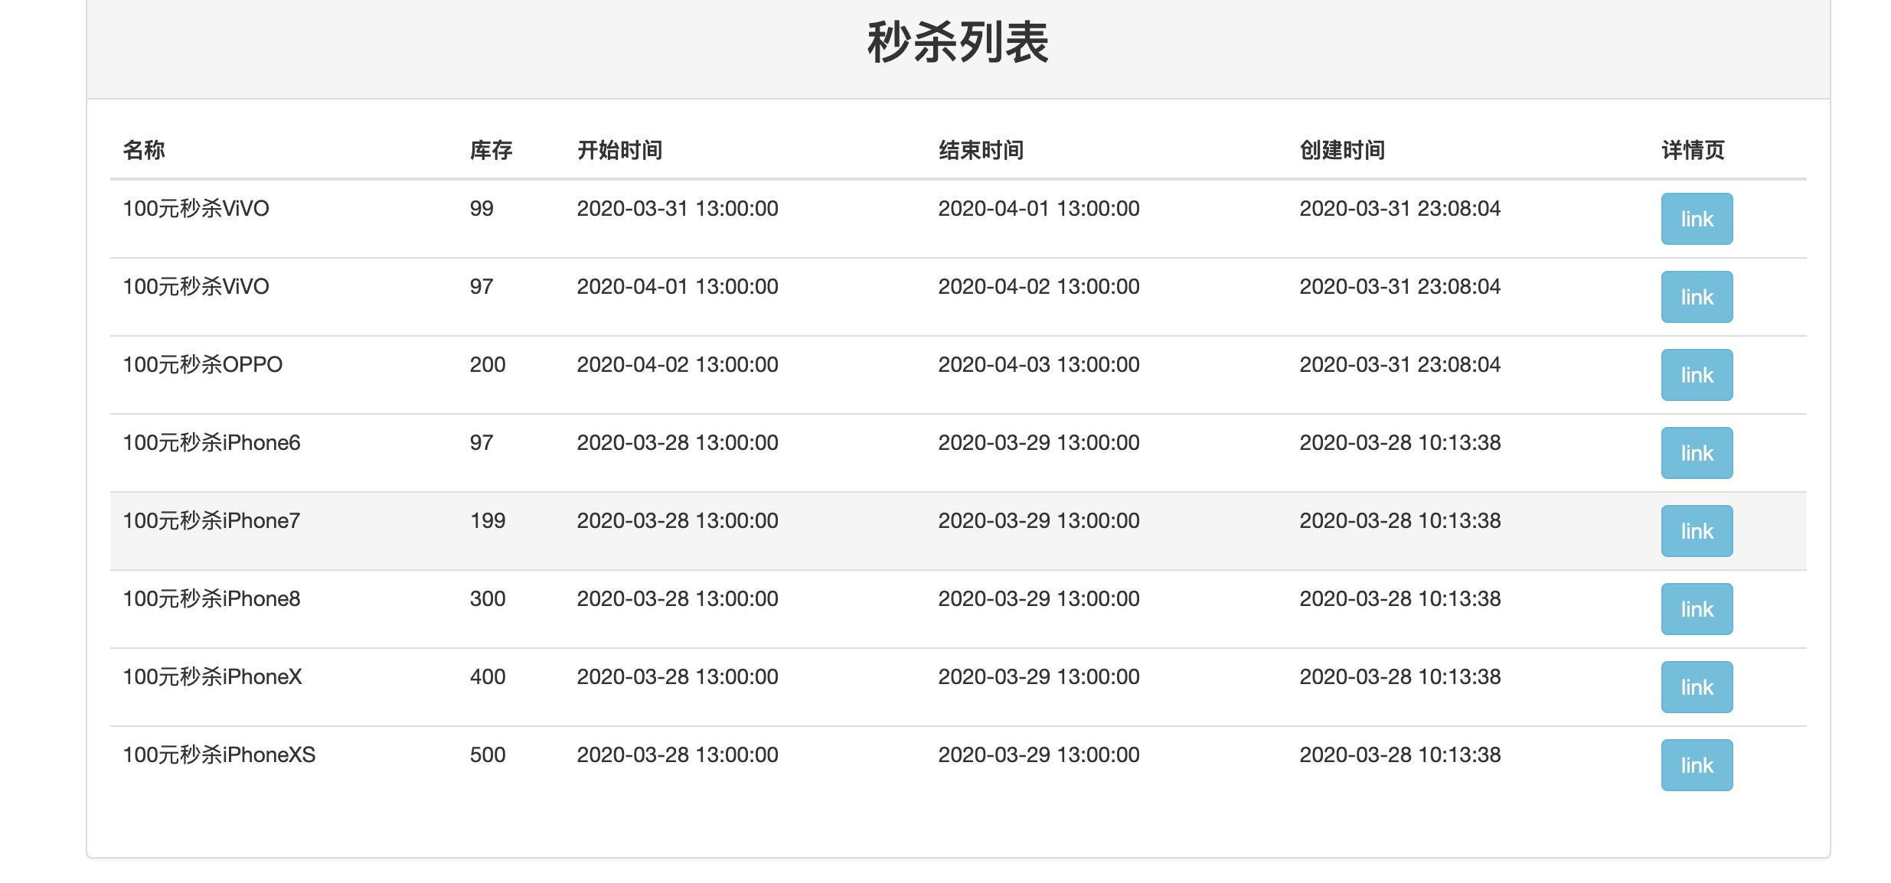Click link button for first ViVO row with 99 stock

point(1696,219)
